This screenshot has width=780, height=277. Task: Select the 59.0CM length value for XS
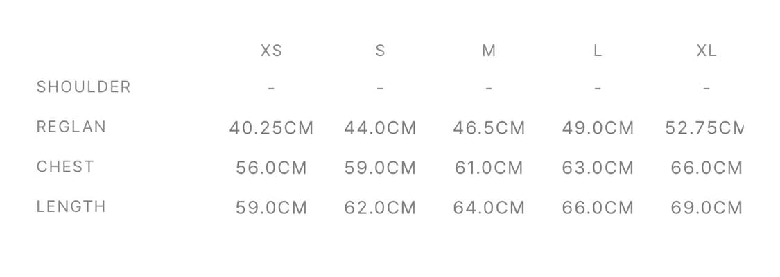(x=271, y=208)
